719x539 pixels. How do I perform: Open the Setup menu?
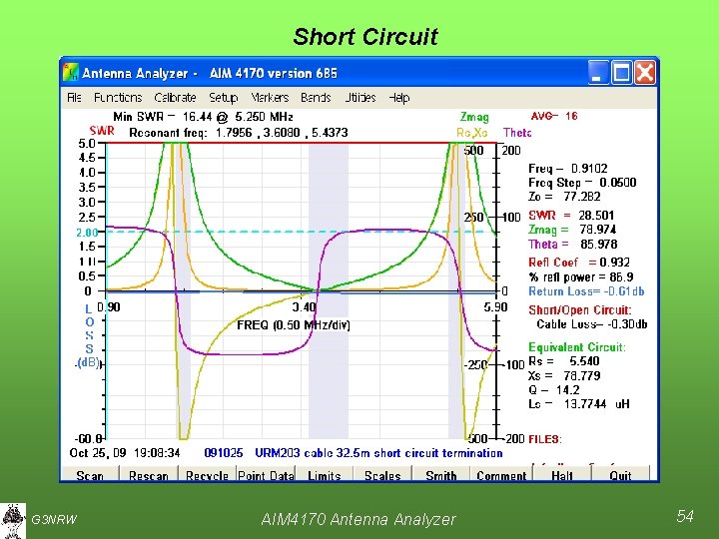224,98
